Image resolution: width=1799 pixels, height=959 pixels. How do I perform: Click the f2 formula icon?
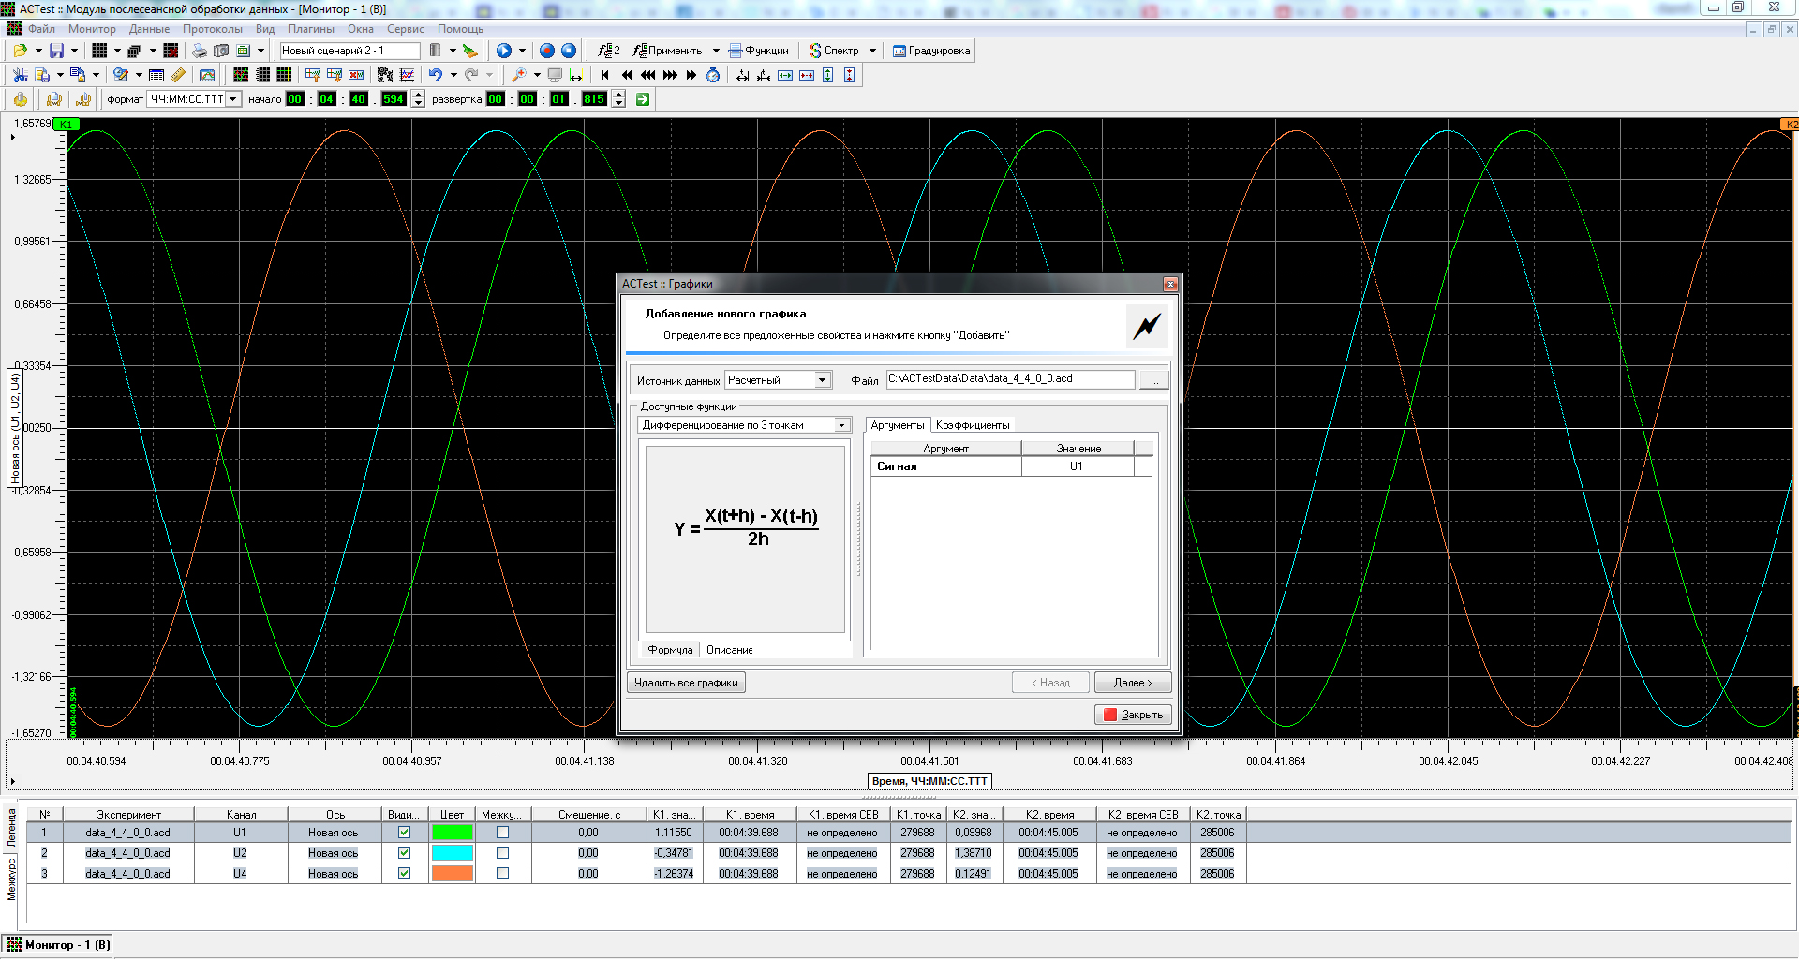pyautogui.click(x=609, y=51)
